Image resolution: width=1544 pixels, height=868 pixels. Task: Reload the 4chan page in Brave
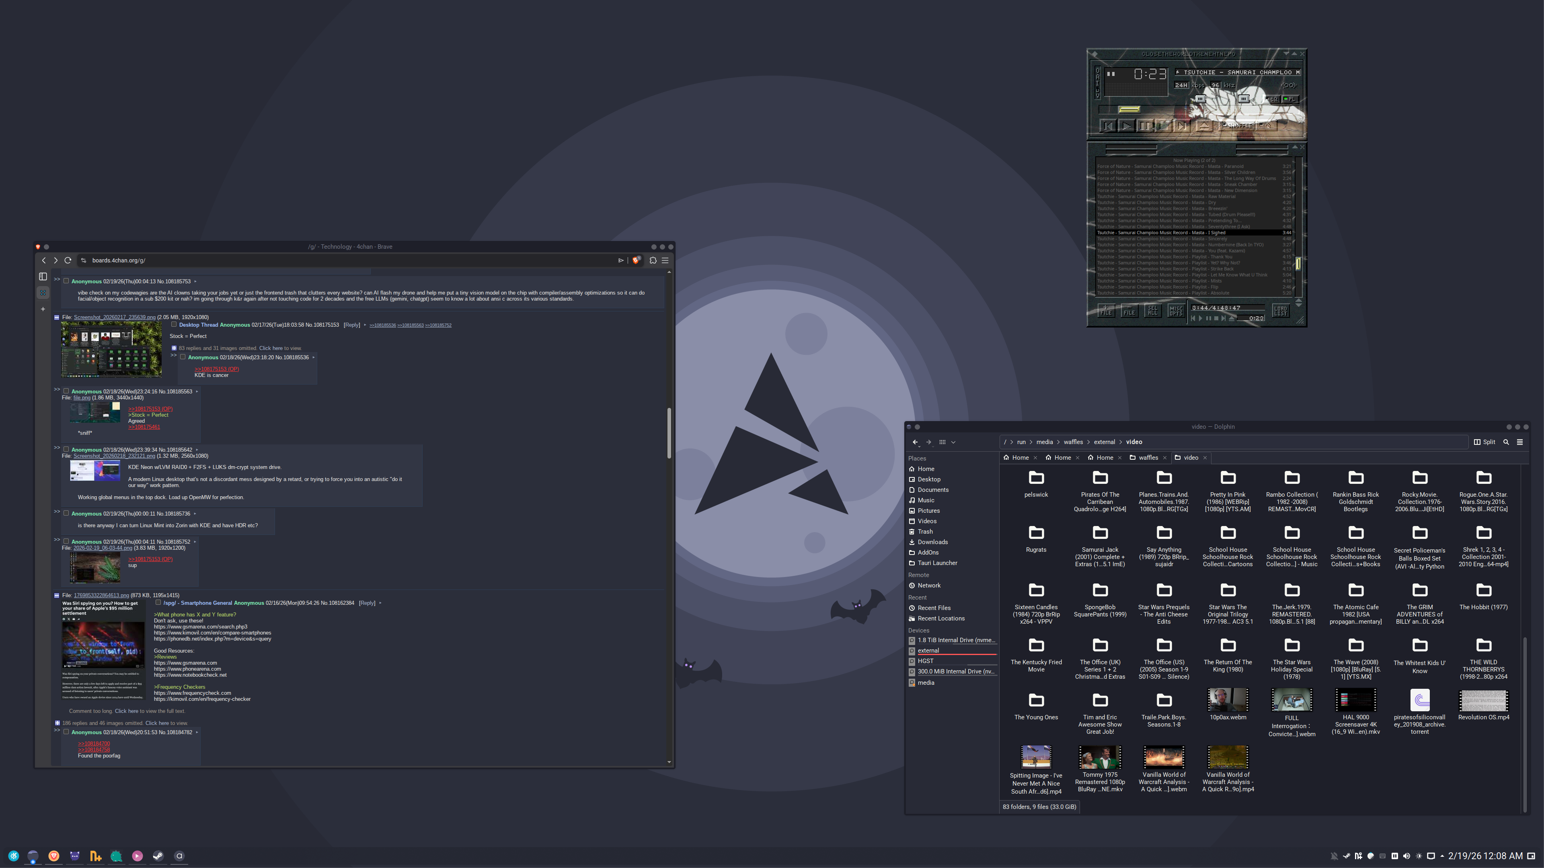point(68,260)
